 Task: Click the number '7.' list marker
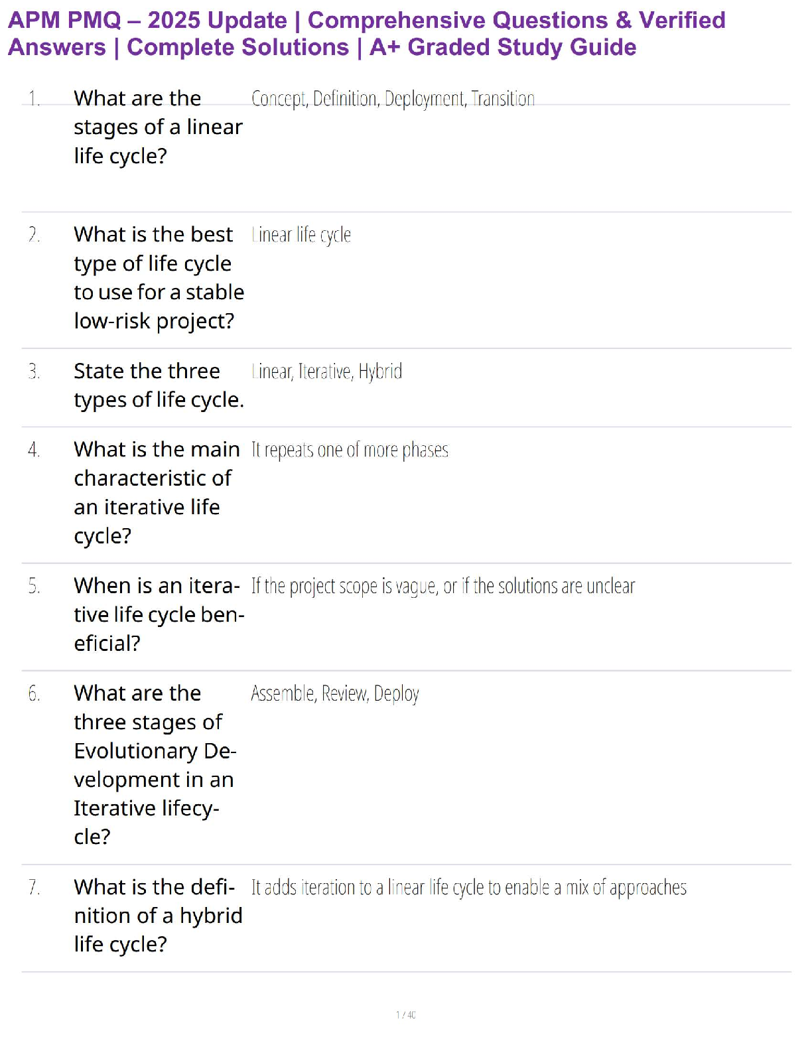click(x=34, y=887)
